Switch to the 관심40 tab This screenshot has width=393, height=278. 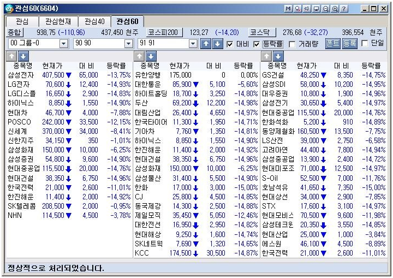coord(94,22)
